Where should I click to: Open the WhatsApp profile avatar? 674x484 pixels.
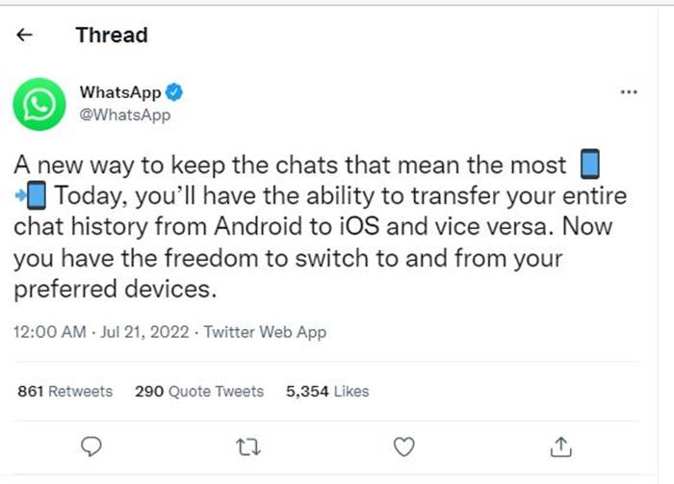click(x=38, y=104)
